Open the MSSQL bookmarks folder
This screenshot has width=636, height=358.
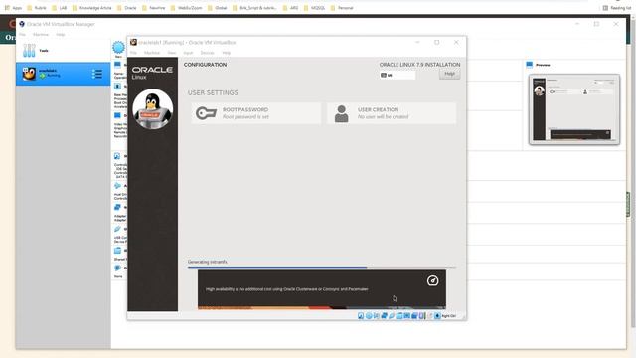[314, 8]
